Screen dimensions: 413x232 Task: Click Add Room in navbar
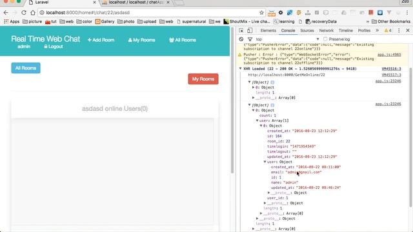[x=101, y=40]
